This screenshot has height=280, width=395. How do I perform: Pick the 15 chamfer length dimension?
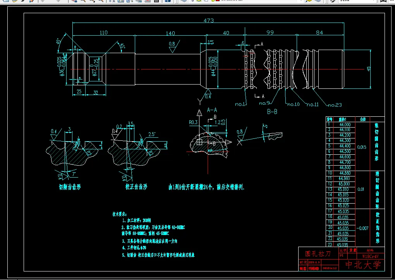click(211, 42)
